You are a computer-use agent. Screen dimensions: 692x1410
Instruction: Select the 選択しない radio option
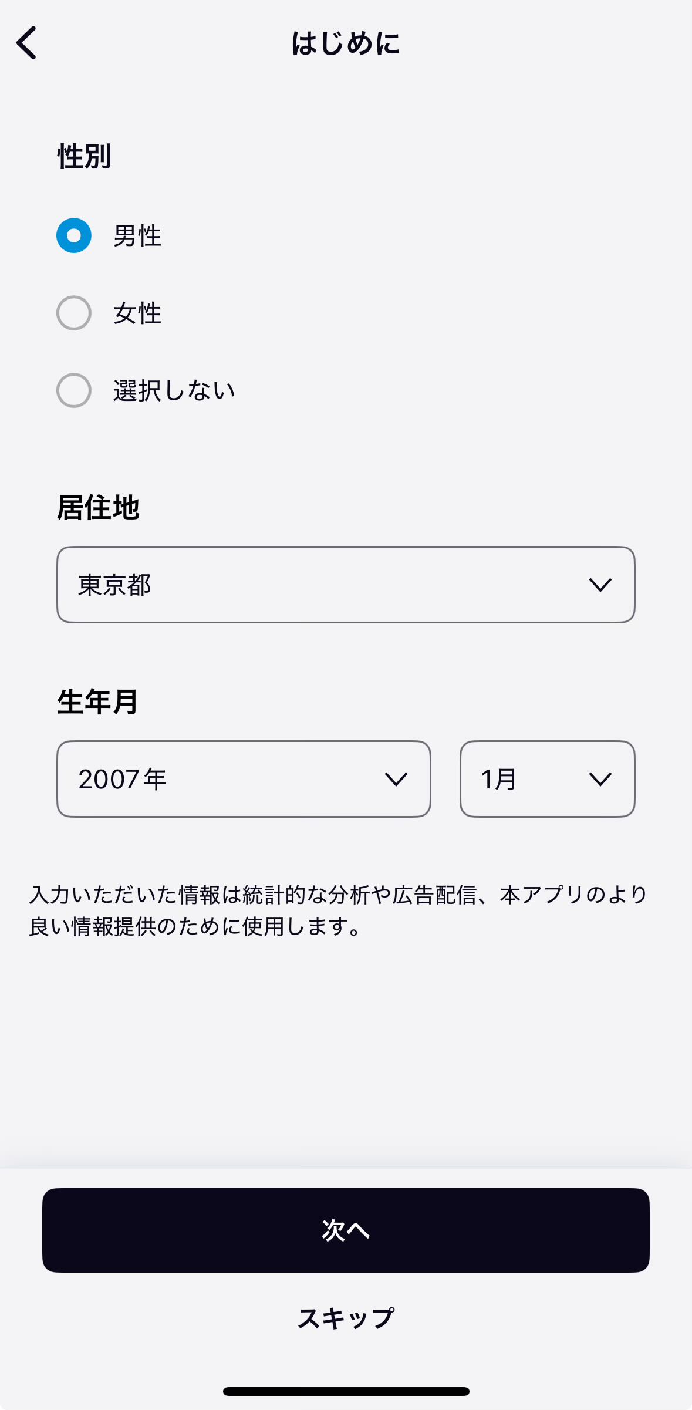74,390
